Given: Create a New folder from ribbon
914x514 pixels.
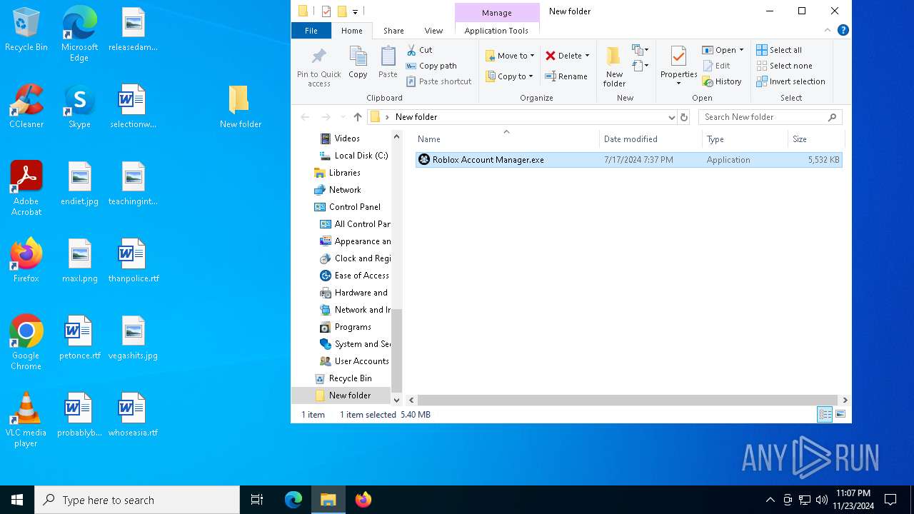Looking at the screenshot, I should click(x=614, y=66).
